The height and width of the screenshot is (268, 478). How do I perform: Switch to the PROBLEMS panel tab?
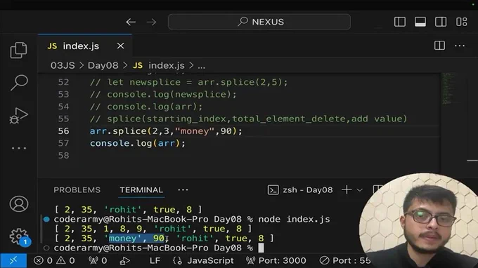tap(77, 190)
